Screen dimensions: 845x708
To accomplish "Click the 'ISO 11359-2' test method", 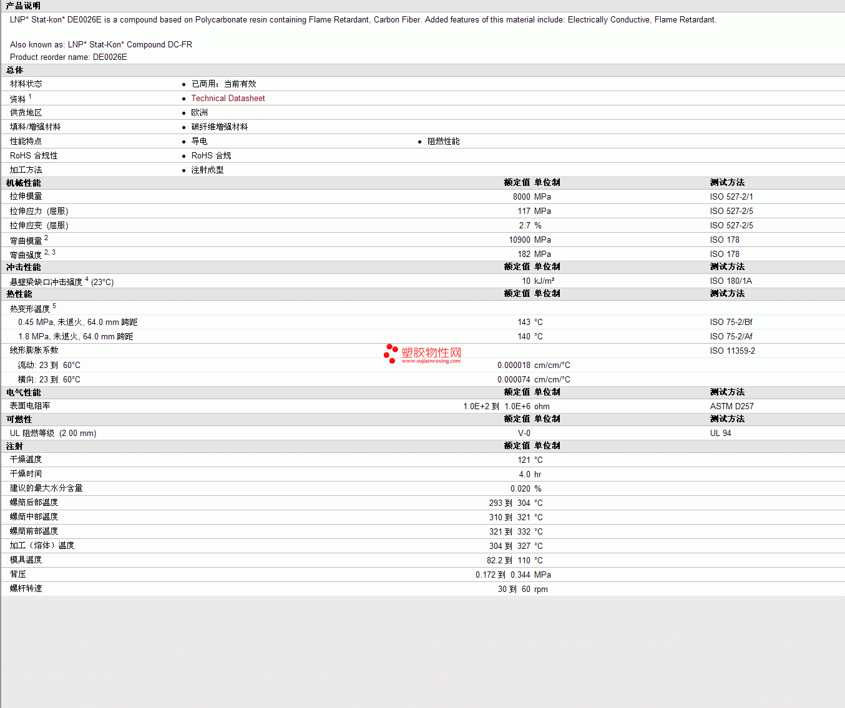I will pos(733,351).
